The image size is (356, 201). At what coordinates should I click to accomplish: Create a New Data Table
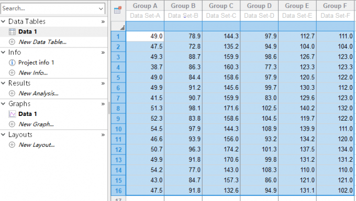[42, 42]
